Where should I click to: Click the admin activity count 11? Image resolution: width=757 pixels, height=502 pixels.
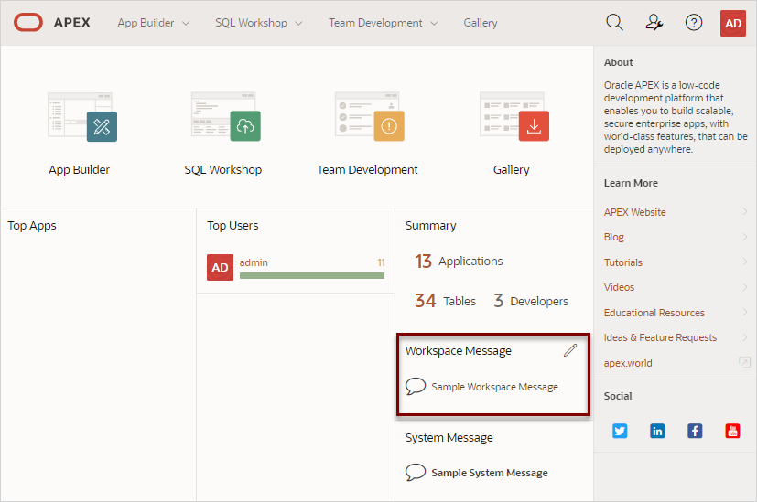tap(381, 262)
